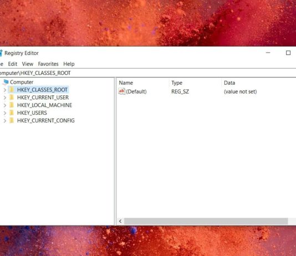Click the HKEY_LOCAL_MACHINE folder icon

point(12,105)
